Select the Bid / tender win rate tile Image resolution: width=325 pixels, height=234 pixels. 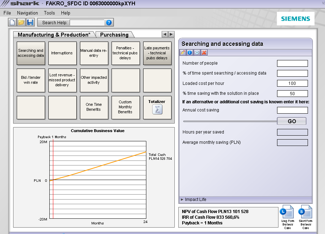[x=31, y=80]
